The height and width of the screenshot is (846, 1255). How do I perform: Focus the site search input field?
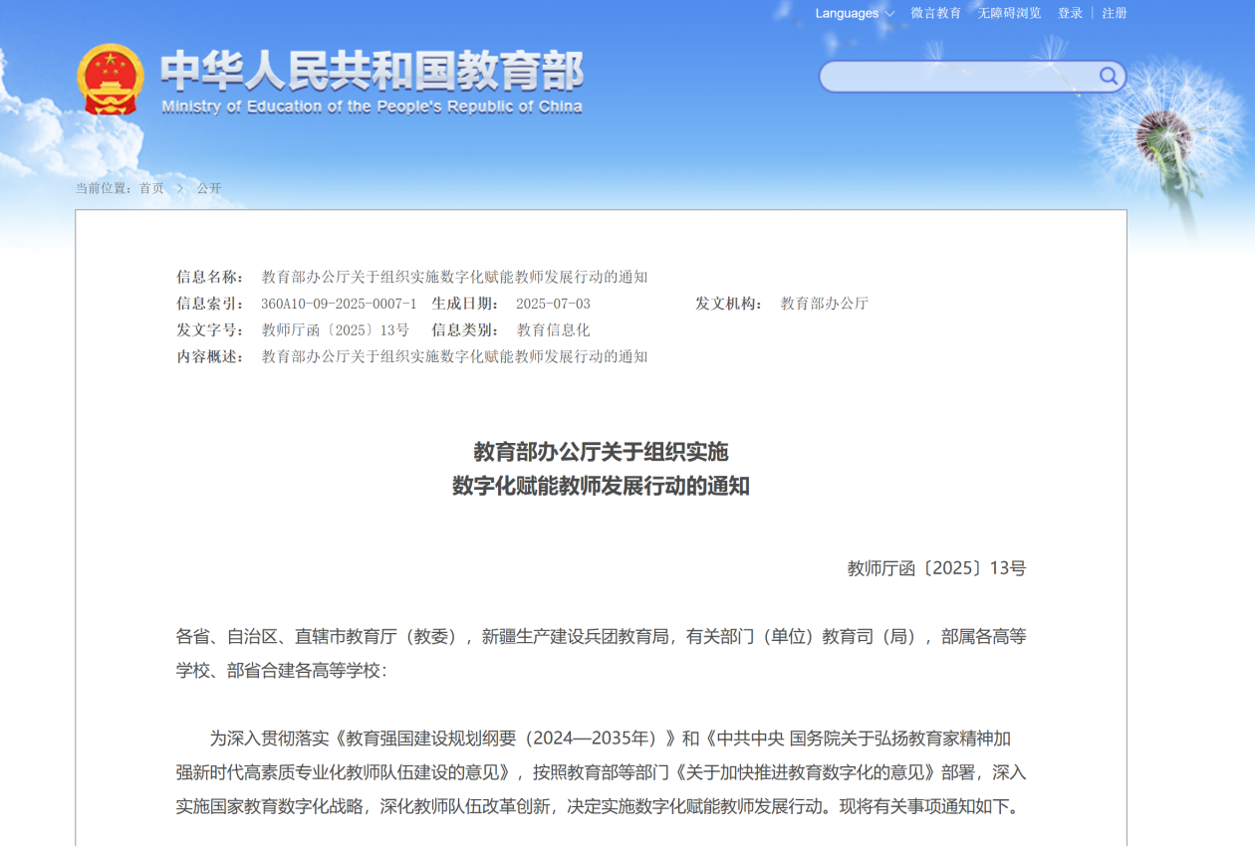coord(972,77)
